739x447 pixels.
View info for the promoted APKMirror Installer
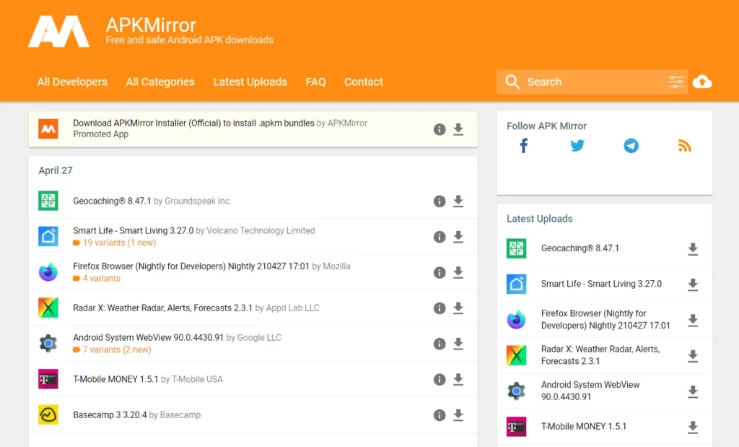(x=440, y=129)
